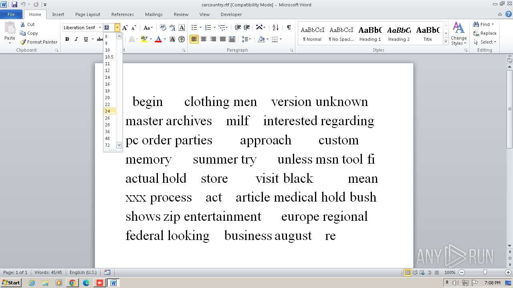513x288 pixels.
Task: Expand the Bullets list dropdown arrow
Action: (x=201, y=28)
